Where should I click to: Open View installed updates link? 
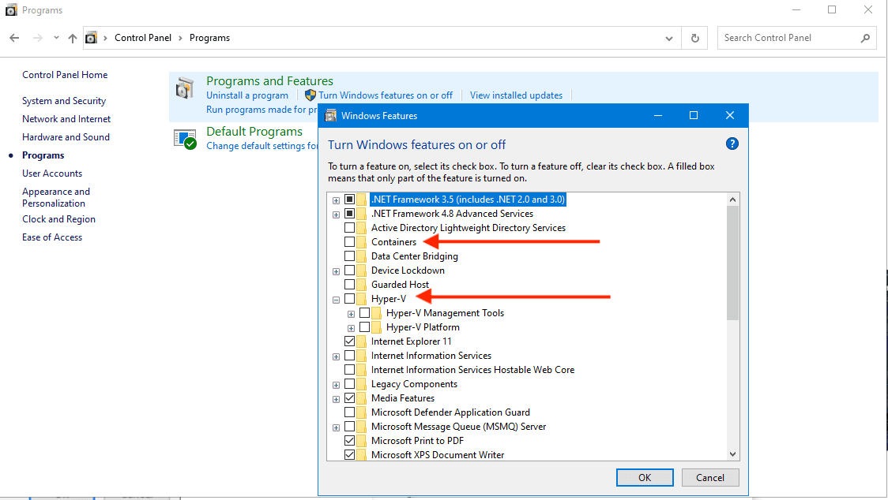point(516,95)
